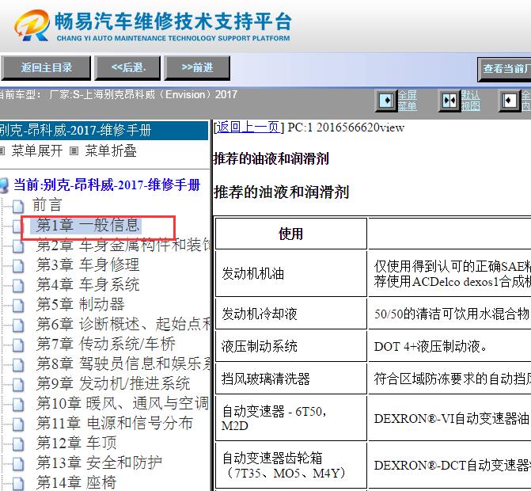The image size is (531, 491).
Task: Click the sidebar header 别克-昂科威-2017-维修手册
Action: [x=104, y=130]
